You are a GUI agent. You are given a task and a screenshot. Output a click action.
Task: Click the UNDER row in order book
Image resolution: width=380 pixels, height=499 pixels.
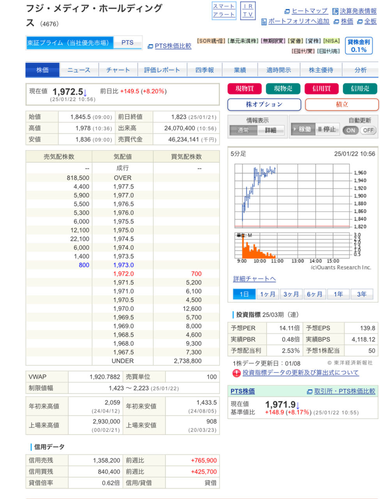click(x=123, y=361)
